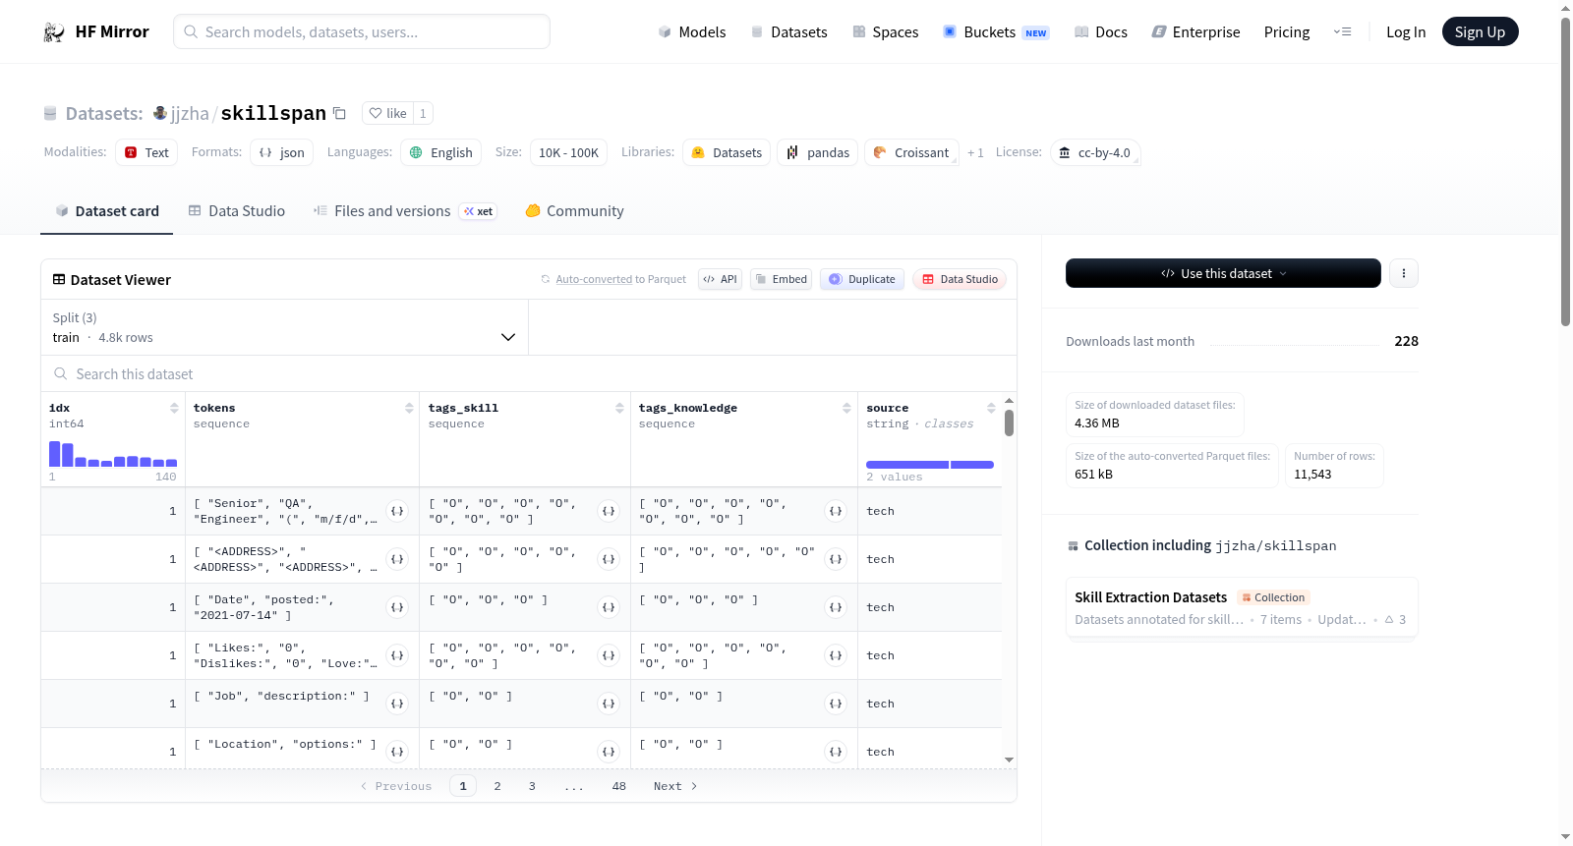Screen dimensions: 1573x846
Task: Click the source class distribution bar
Action: (930, 464)
